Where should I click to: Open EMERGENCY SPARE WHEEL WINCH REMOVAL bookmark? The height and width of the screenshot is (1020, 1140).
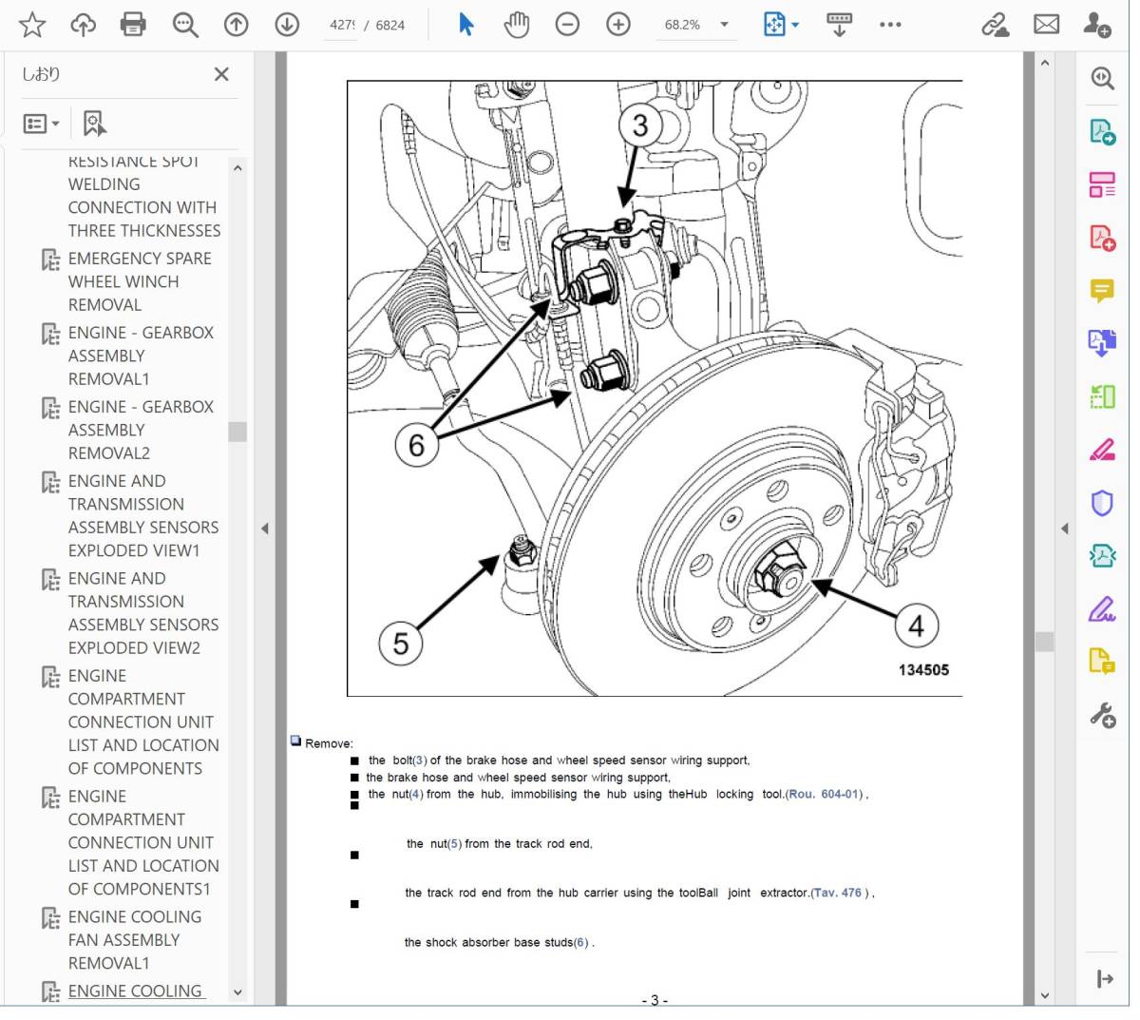(x=140, y=281)
